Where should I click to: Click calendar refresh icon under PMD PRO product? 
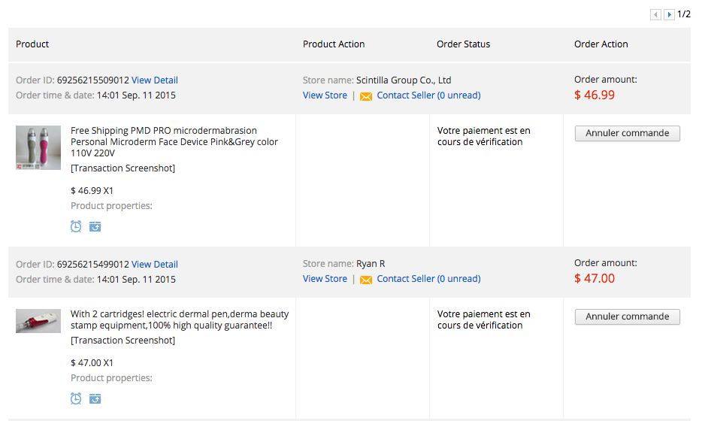click(x=95, y=226)
